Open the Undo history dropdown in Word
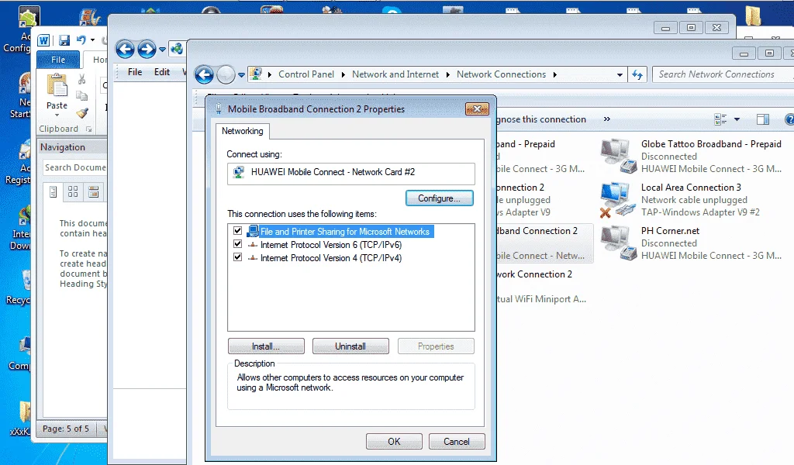The image size is (794, 465). pos(92,40)
